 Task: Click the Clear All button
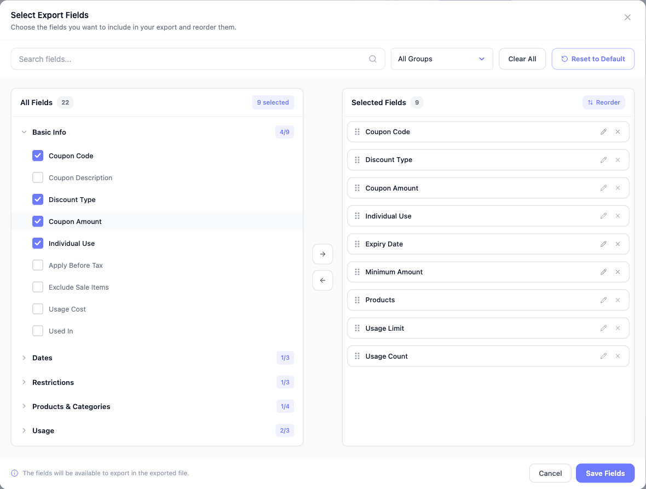coord(522,59)
